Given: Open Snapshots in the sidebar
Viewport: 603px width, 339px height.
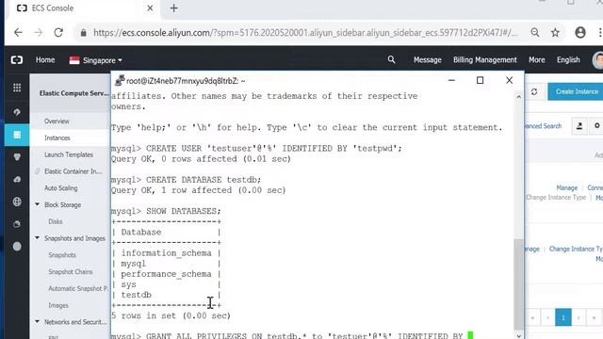Looking at the screenshot, I should (x=62, y=255).
